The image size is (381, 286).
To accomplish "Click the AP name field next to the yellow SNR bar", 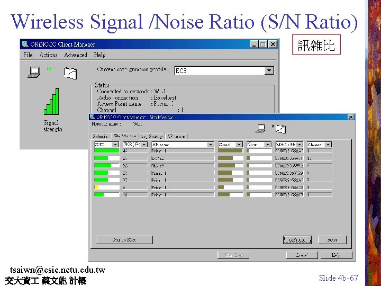I will pos(183,187).
